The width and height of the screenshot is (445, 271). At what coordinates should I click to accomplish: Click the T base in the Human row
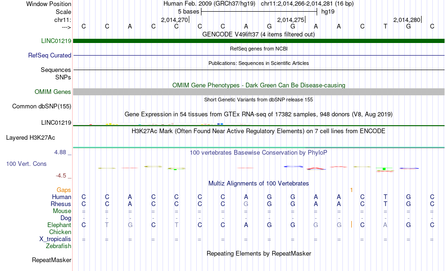pyautogui.click(x=385, y=197)
